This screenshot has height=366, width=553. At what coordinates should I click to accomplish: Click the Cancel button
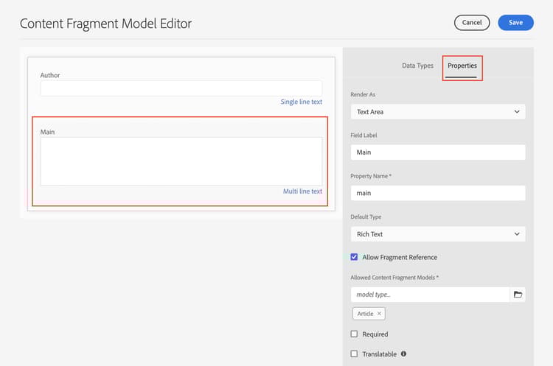tap(472, 23)
